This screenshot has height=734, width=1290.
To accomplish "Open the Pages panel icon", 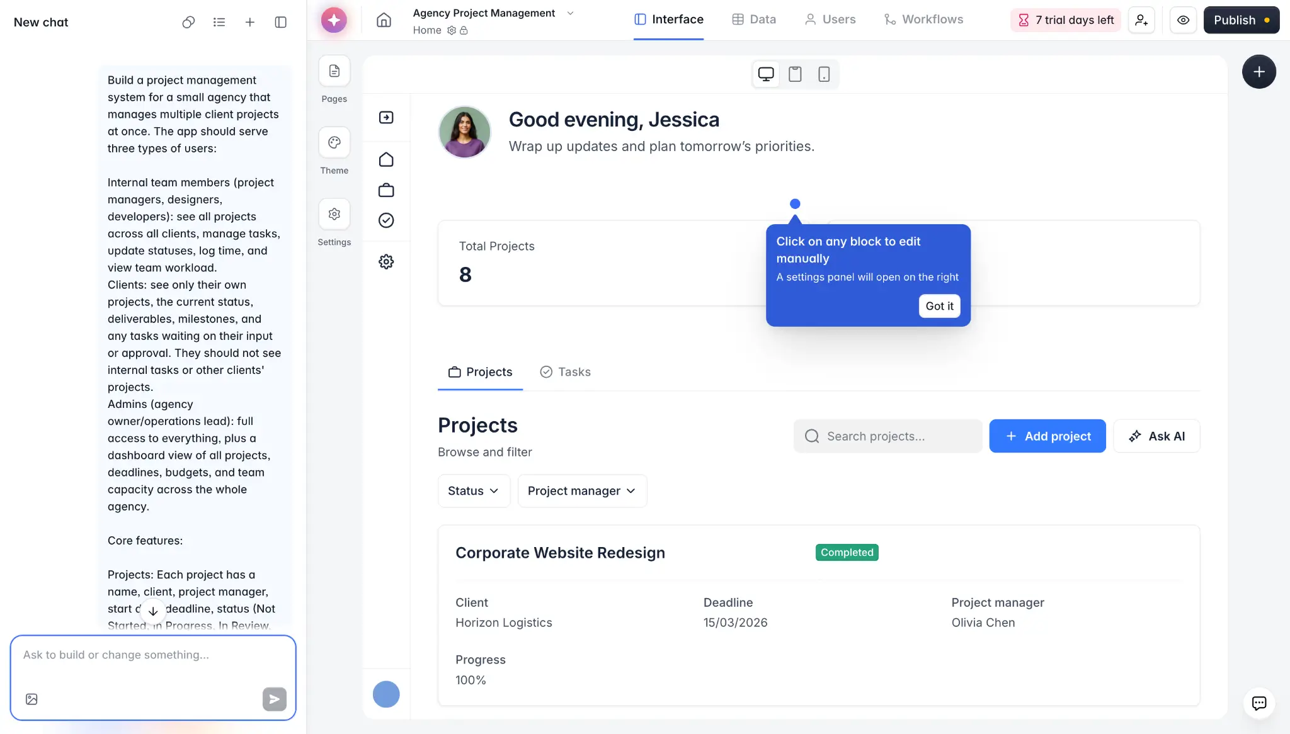I will point(334,71).
